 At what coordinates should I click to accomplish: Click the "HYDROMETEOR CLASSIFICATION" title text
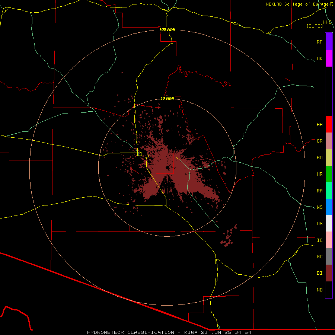[131, 332]
